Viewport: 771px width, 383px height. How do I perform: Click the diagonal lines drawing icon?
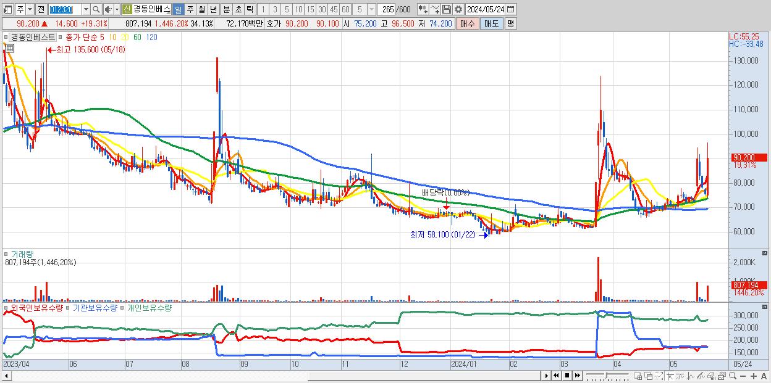coord(701,376)
